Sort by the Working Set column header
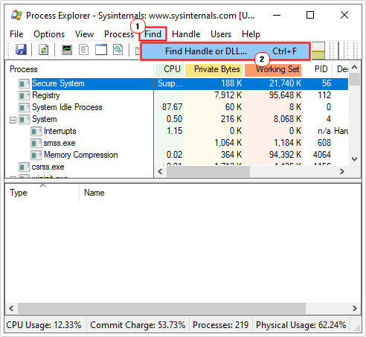The height and width of the screenshot is (337, 366). click(x=274, y=69)
